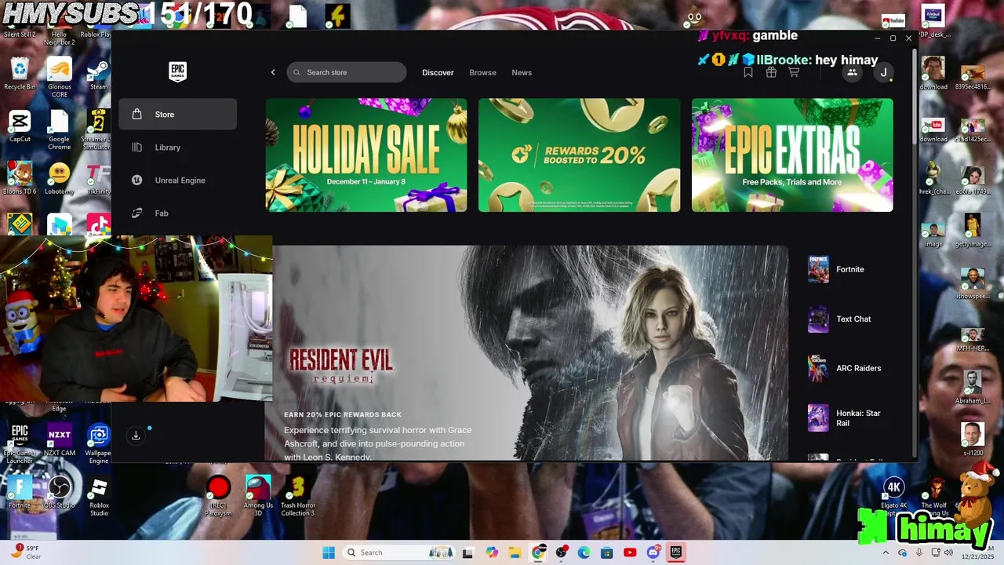Open NZXT CAM desktop shortcut
The height and width of the screenshot is (565, 1004).
[x=60, y=439]
